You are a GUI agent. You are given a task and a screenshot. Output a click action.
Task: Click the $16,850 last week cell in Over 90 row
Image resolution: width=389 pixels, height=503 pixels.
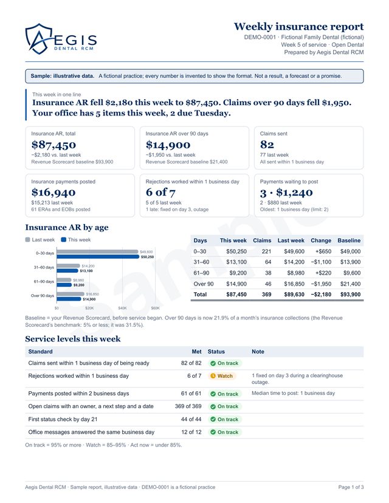click(294, 284)
